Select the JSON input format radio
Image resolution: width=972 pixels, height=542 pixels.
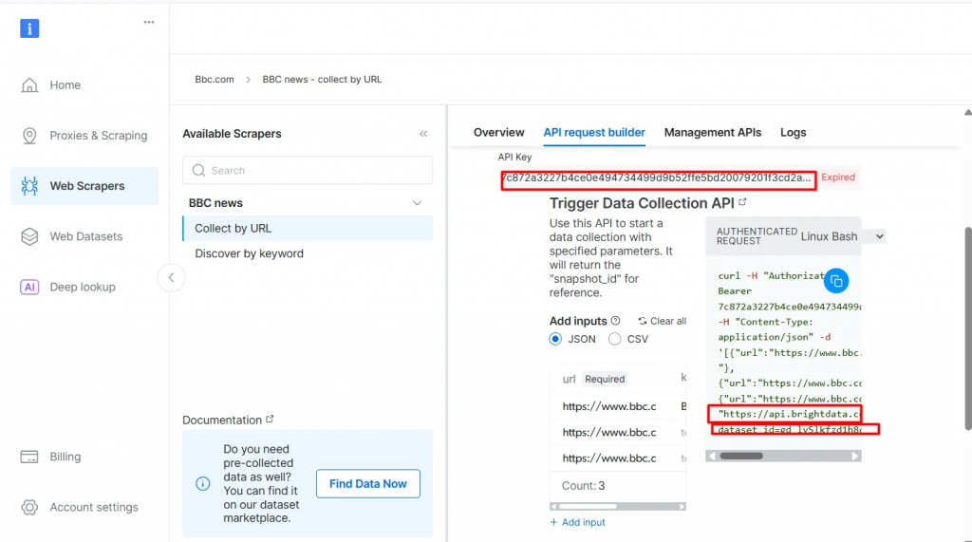click(556, 339)
